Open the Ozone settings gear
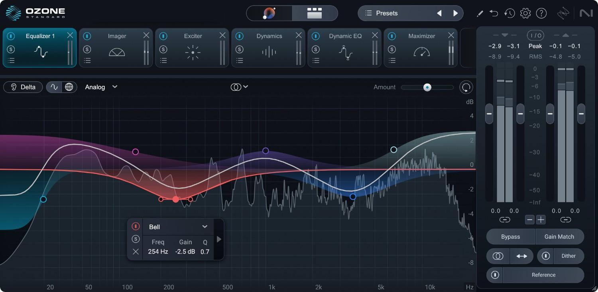Screen dimensions: 598x292 [x=525, y=13]
